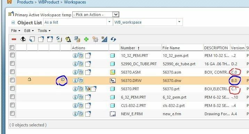
Task: Click the R/B blocks Rename toolbar icon
Action: coord(77,39)
